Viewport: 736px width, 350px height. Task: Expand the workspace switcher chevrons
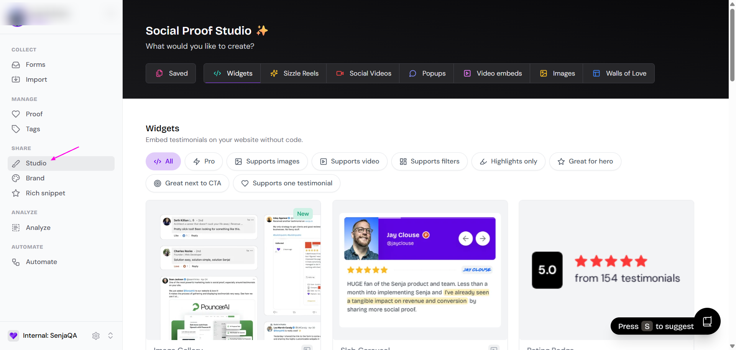(110, 336)
